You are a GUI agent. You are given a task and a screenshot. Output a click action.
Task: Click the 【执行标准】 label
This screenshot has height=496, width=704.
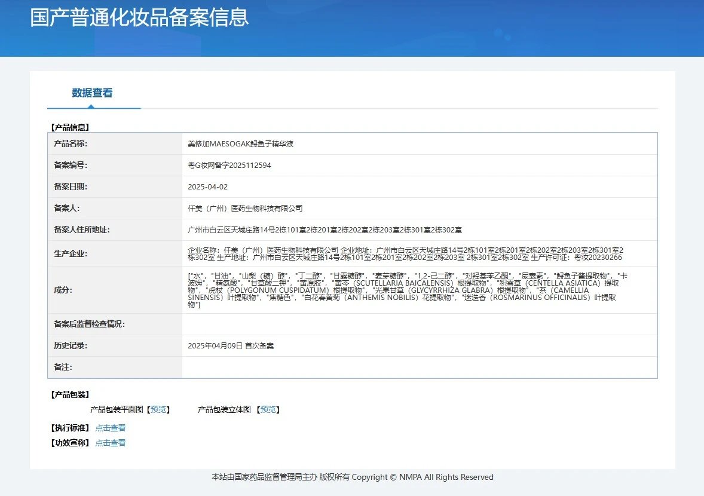70,428
